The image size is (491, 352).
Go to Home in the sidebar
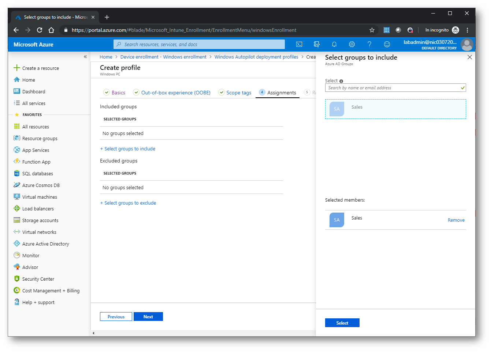[29, 80]
